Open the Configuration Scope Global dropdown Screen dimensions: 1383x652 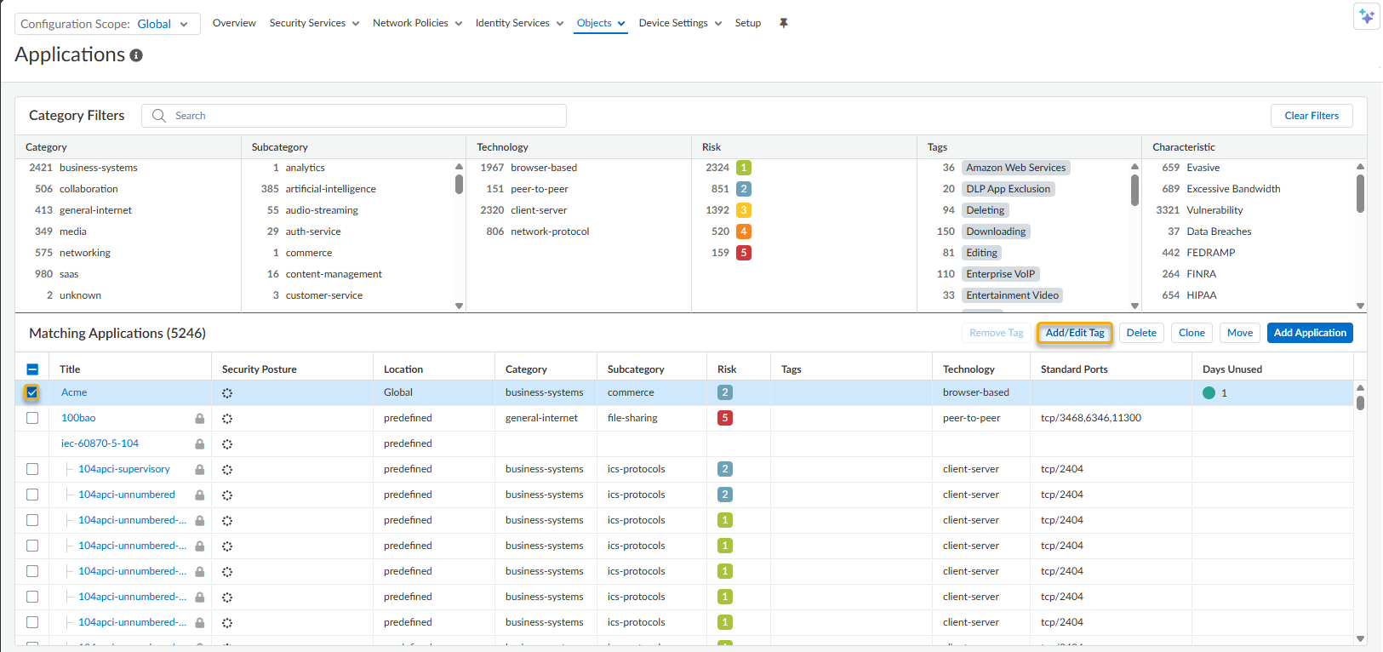[107, 24]
